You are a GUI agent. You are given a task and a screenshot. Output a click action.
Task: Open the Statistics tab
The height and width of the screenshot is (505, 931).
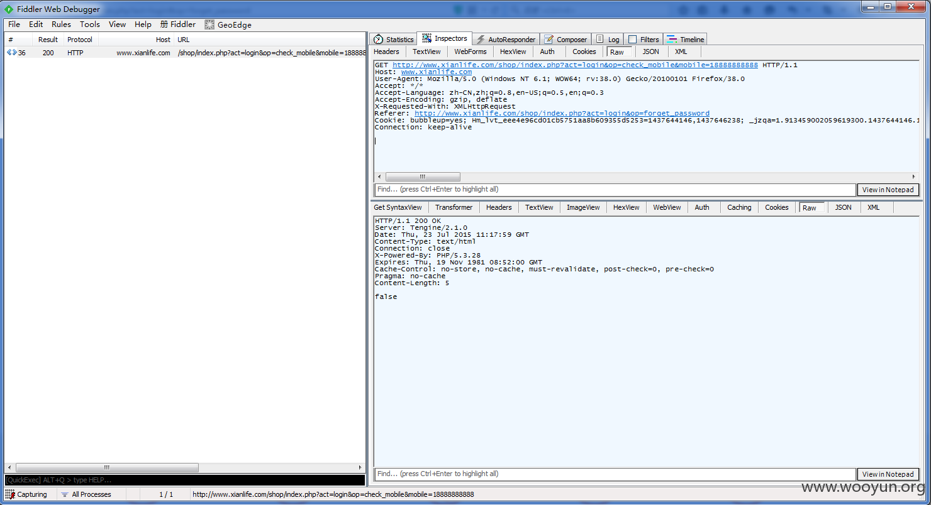point(394,39)
